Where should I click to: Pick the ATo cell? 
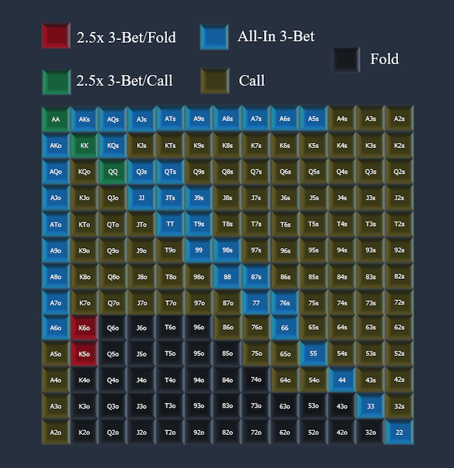click(x=56, y=224)
